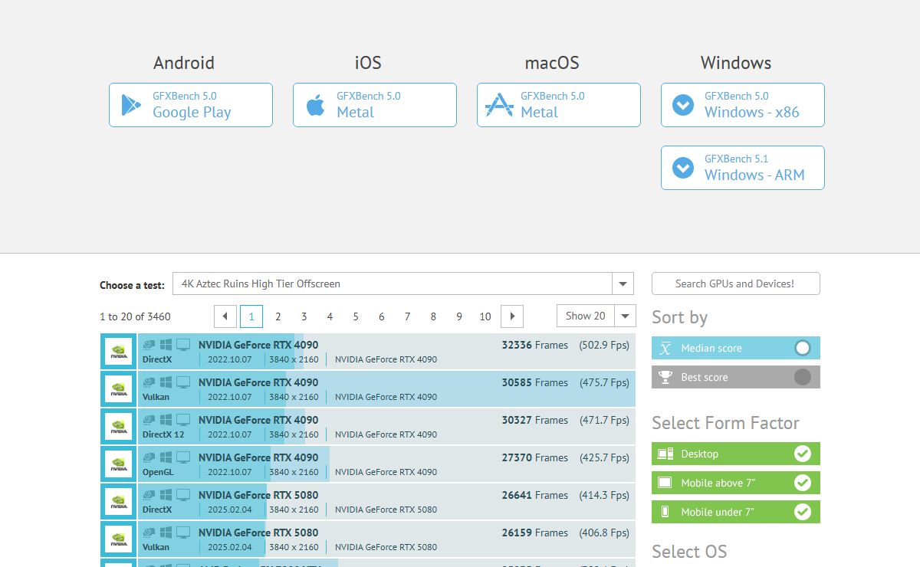The height and width of the screenshot is (567, 920).
Task: Go to results page 6
Action: [381, 316]
